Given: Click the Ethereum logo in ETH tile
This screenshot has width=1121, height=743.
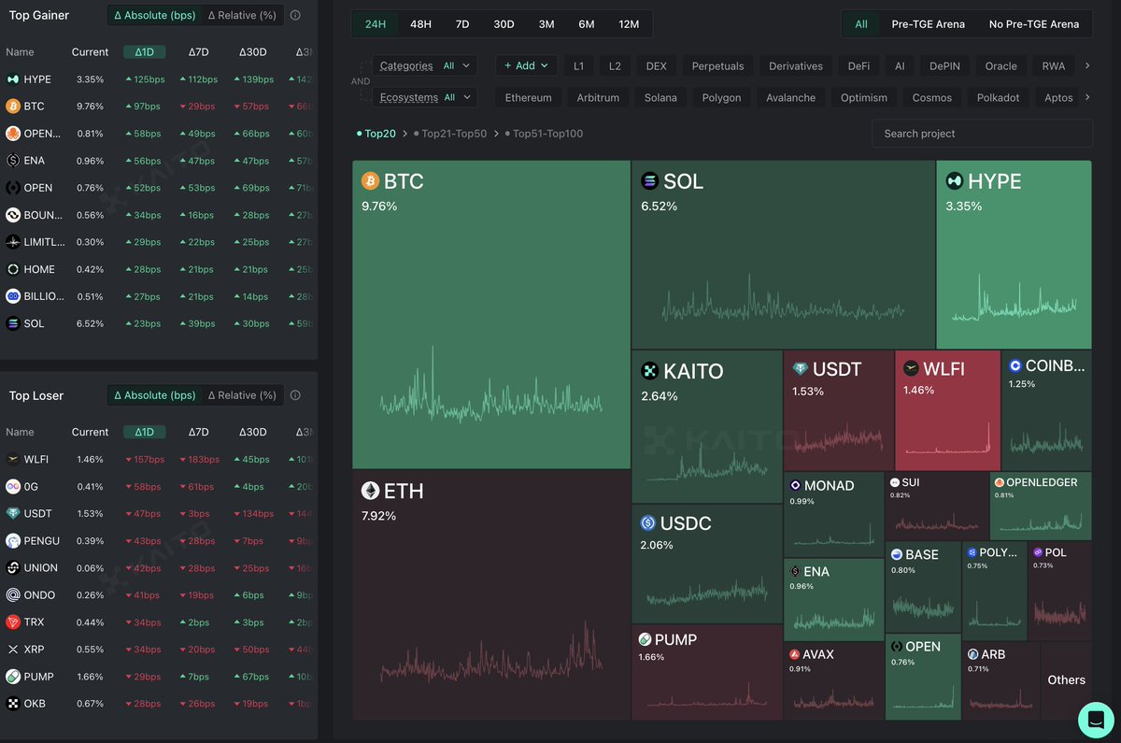Looking at the screenshot, I should [x=371, y=491].
